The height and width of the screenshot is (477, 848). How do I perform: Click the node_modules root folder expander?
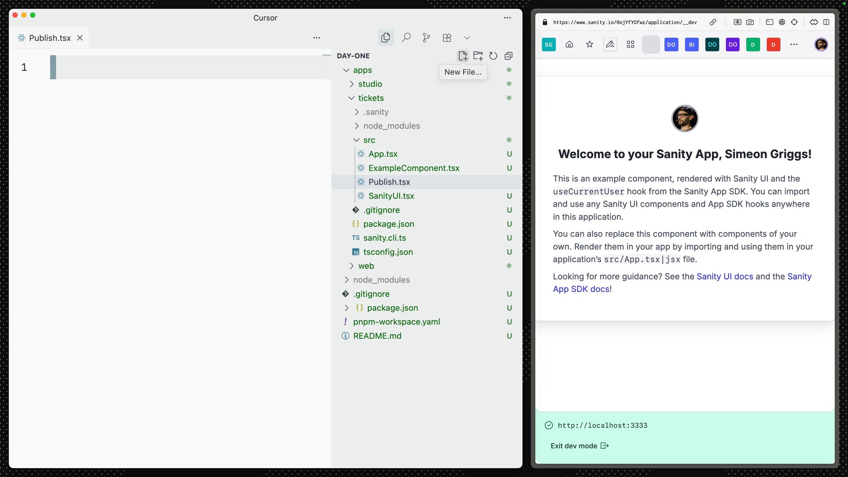click(347, 280)
